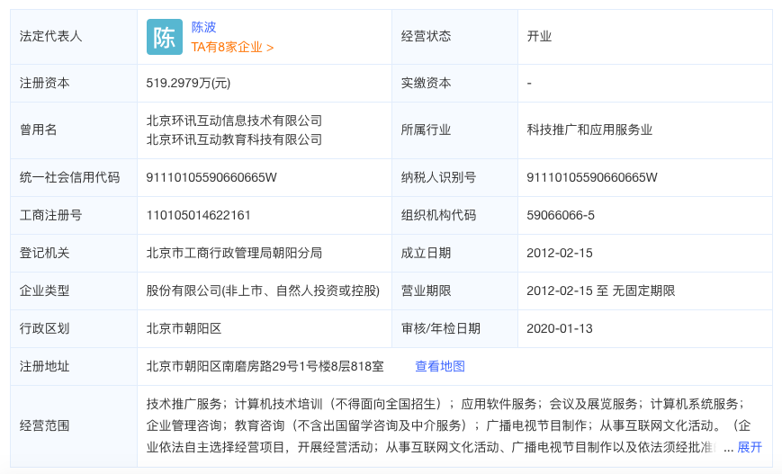Screen dimensions: 782x474
Task: Click the 组织机构代码 label
Action: coord(438,215)
